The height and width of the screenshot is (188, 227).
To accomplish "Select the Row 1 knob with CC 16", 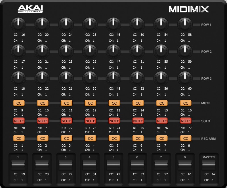I will pos(18,24).
